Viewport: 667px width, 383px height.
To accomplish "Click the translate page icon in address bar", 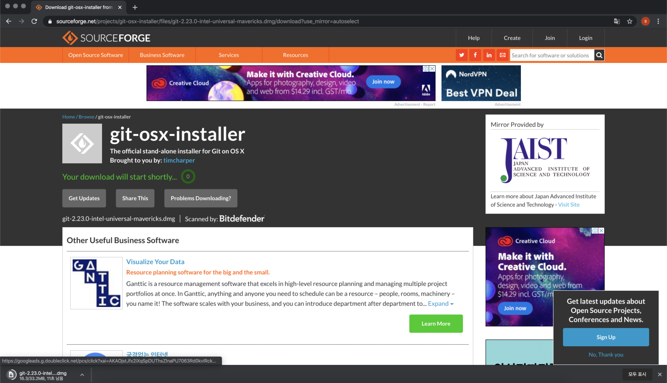I will click(x=617, y=21).
